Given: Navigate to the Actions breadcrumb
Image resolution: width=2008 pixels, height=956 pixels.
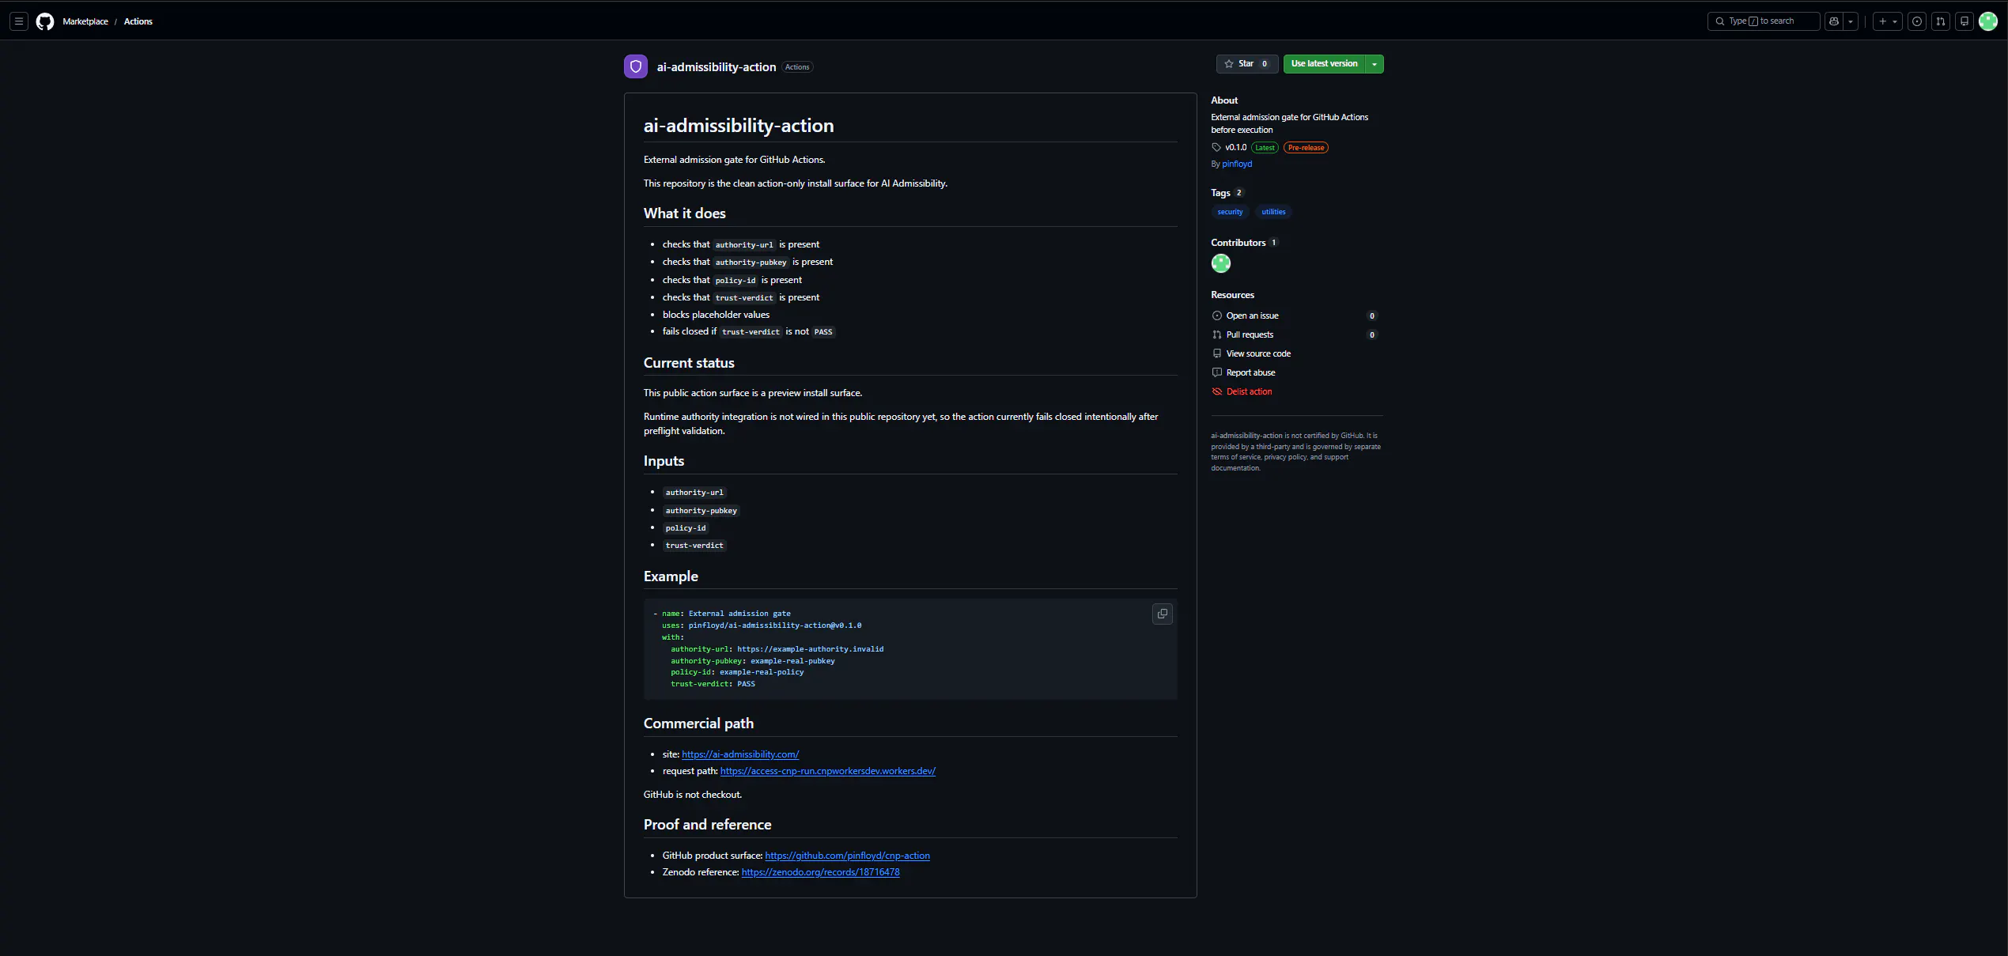Looking at the screenshot, I should (138, 21).
